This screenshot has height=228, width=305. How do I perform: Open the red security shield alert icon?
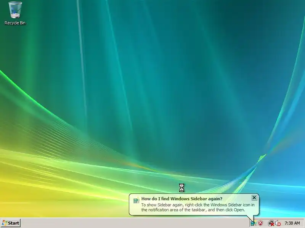coord(260,223)
